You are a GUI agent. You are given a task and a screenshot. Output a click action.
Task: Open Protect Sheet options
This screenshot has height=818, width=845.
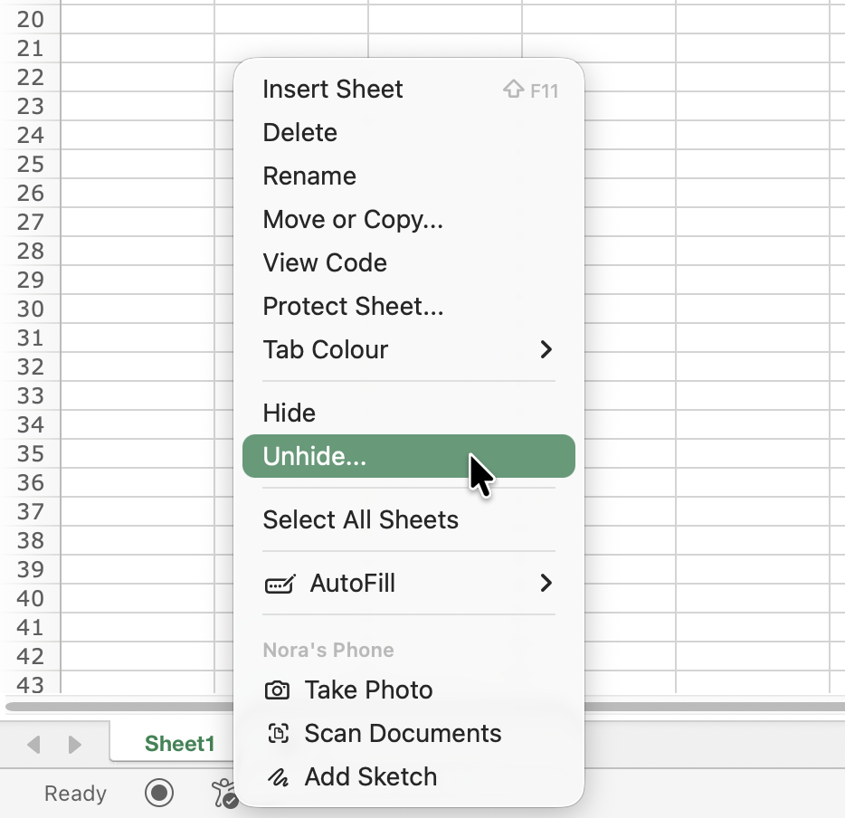[353, 307]
